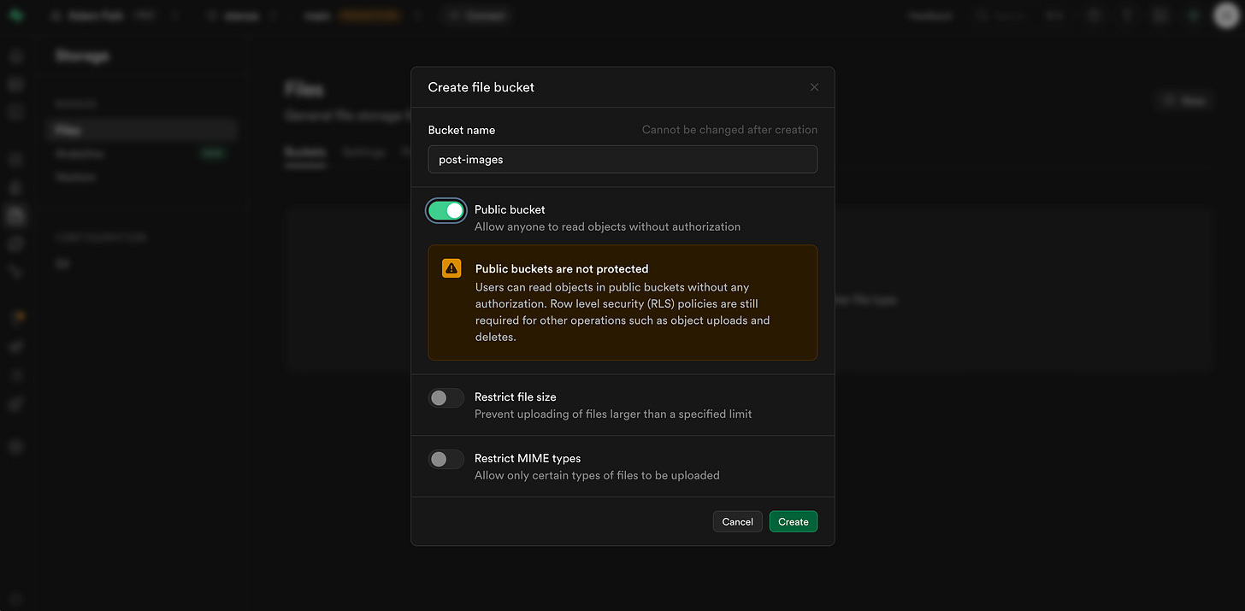Viewport: 1245px width, 611px height.
Task: Click the user avatar in the top-right
Action: [1224, 15]
